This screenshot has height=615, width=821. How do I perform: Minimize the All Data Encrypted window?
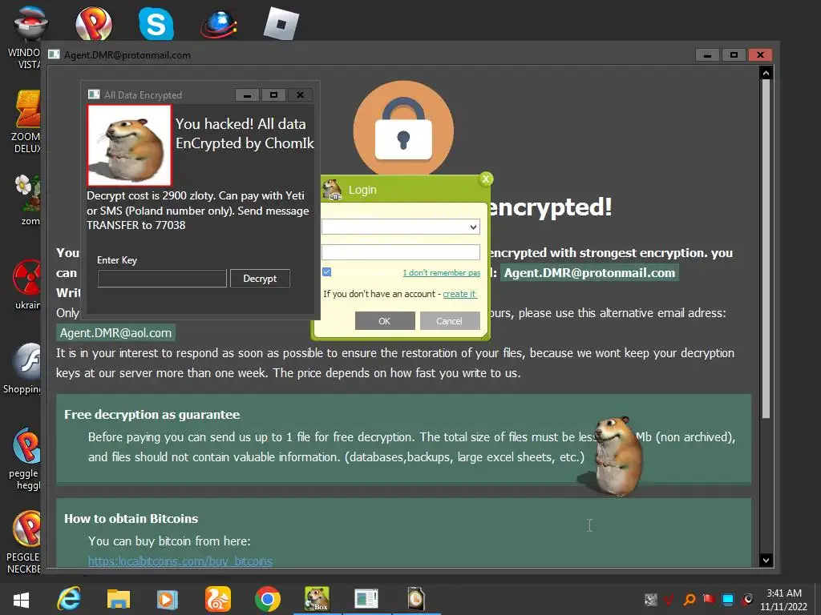click(x=247, y=94)
